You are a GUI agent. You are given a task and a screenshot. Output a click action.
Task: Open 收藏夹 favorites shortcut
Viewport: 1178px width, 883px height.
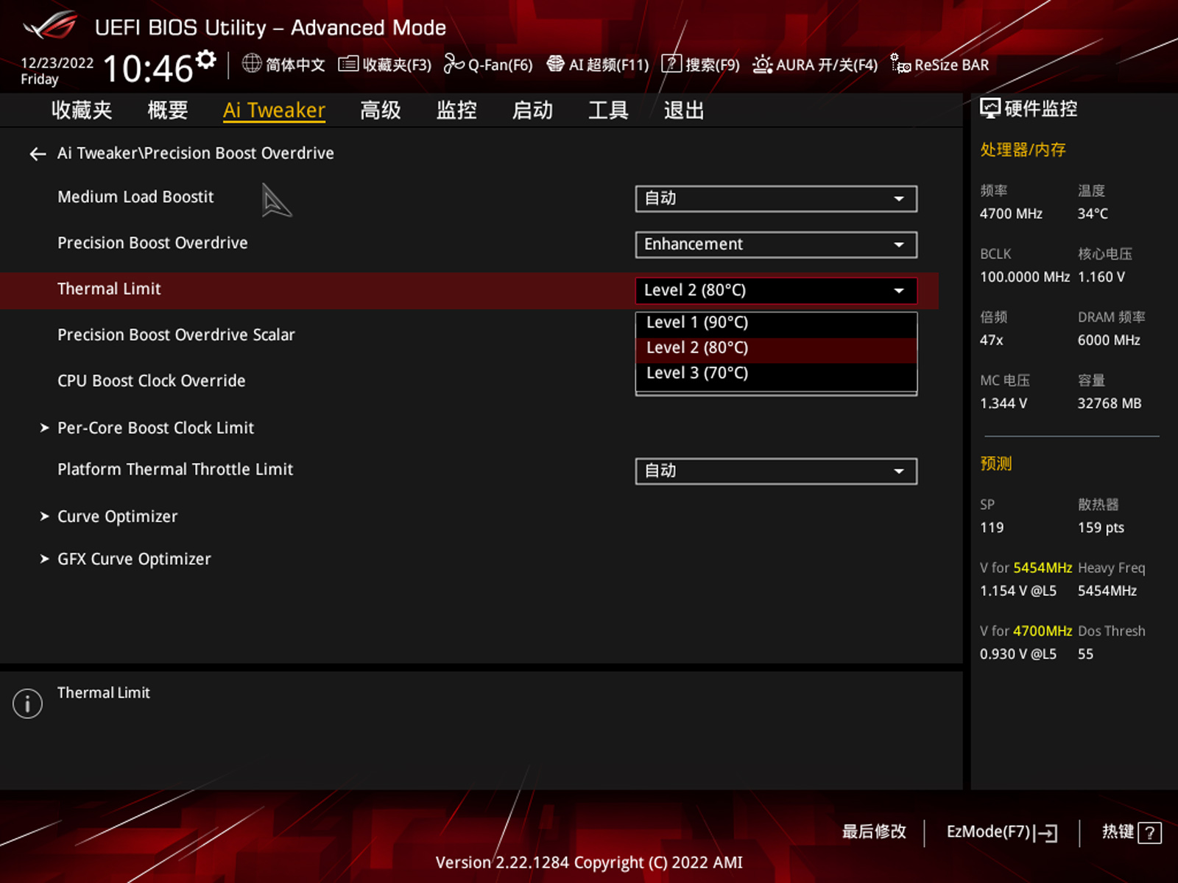point(383,65)
